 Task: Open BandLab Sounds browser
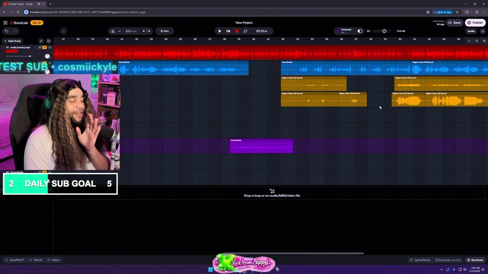pyautogui.click(x=448, y=260)
